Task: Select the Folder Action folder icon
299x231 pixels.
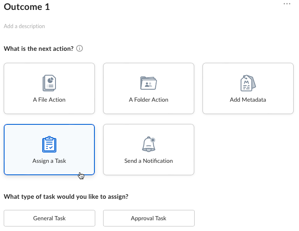Action: [x=149, y=83]
